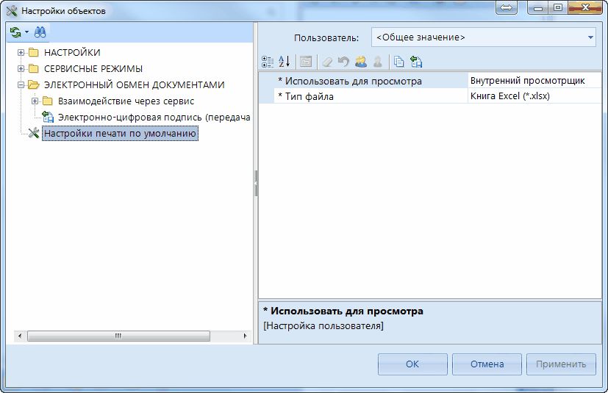
Task: Click the undo arrow icon in toolbar
Action: [x=343, y=62]
